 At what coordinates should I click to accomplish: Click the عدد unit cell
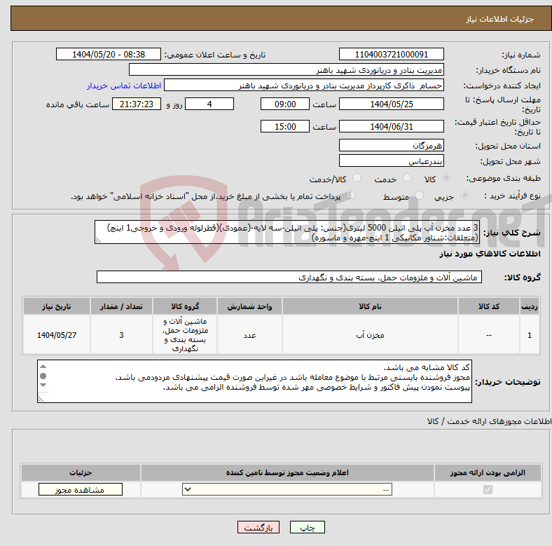(249, 334)
